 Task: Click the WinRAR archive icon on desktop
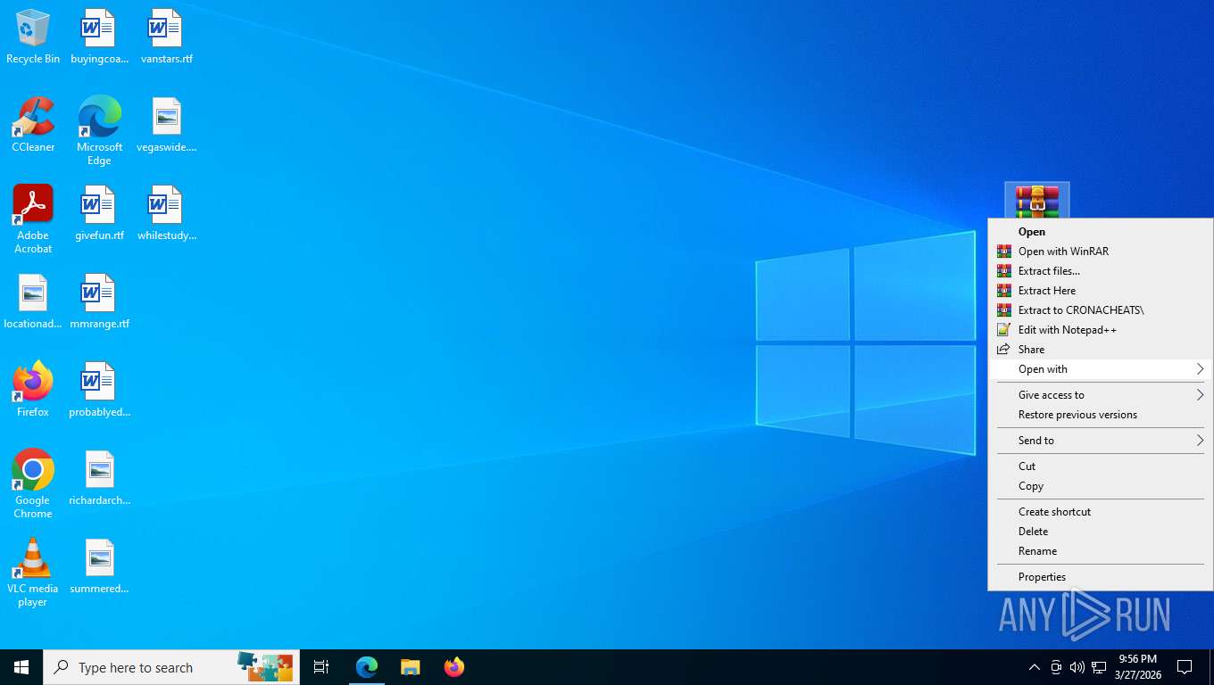click(x=1036, y=201)
